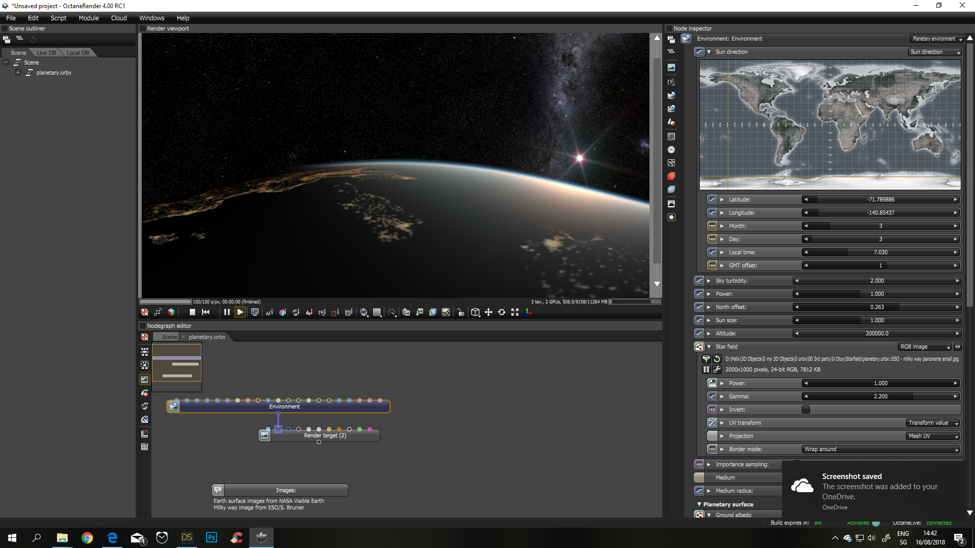This screenshot has height=548, width=975.
Task: Open the Planetary environment dropdown
Action: tap(937, 39)
